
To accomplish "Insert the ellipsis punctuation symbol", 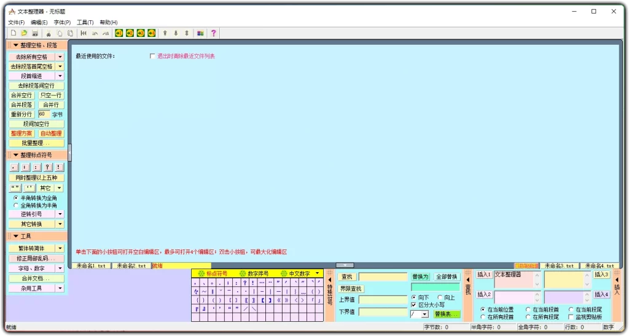I will [x=262, y=283].
